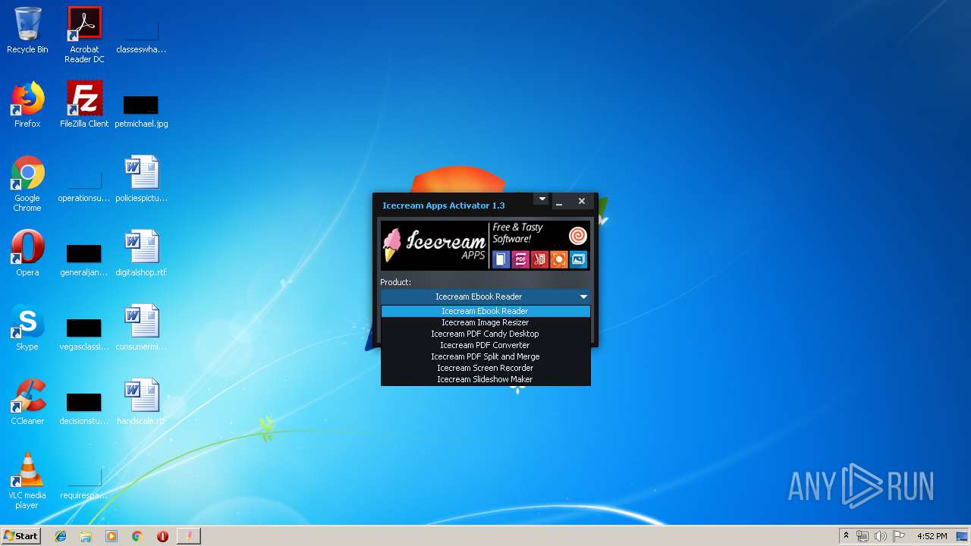Pick Icecream Slideshow Maker entry
The width and height of the screenshot is (971, 546).
pyautogui.click(x=485, y=379)
